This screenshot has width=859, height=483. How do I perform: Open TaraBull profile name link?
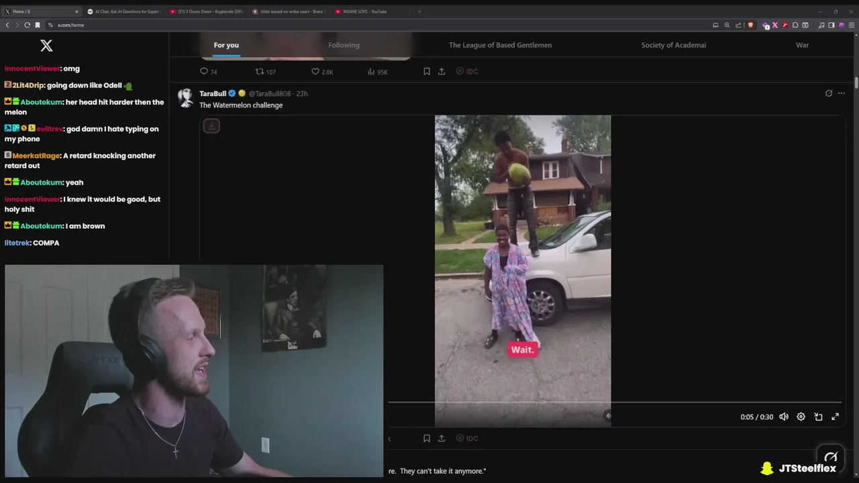(x=213, y=93)
